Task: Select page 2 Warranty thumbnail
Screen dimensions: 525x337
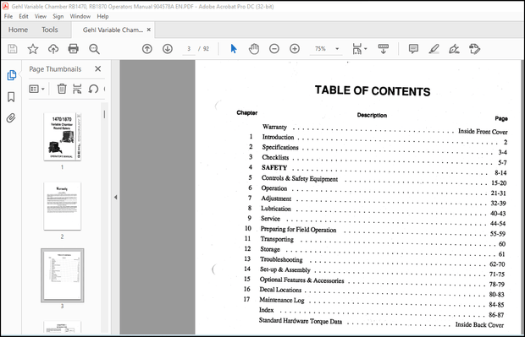Action: pyautogui.click(x=63, y=206)
